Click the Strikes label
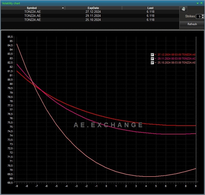This screenshot has width=205, height=195. click(x=190, y=16)
